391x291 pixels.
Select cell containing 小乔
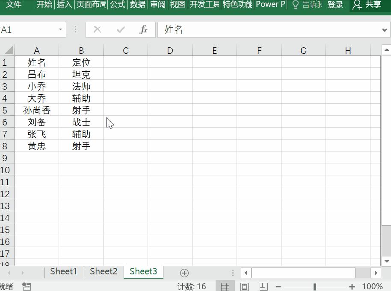click(37, 86)
